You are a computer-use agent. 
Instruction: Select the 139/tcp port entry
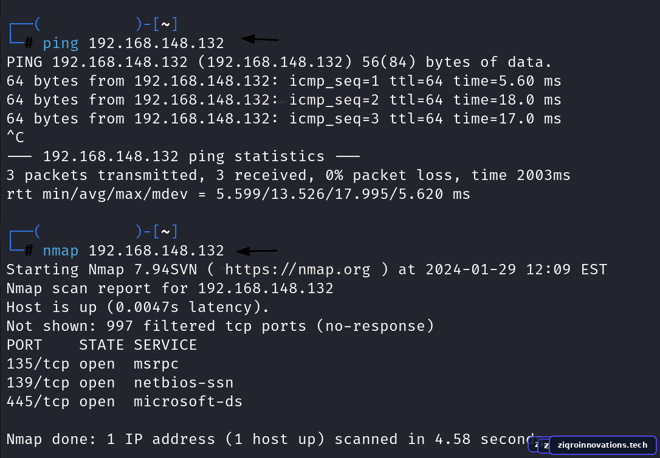coord(38,383)
